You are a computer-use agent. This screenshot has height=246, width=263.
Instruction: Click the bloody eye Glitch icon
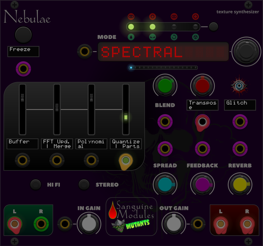(x=239, y=86)
